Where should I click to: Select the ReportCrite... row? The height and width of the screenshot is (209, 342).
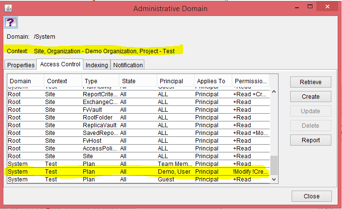point(139,94)
